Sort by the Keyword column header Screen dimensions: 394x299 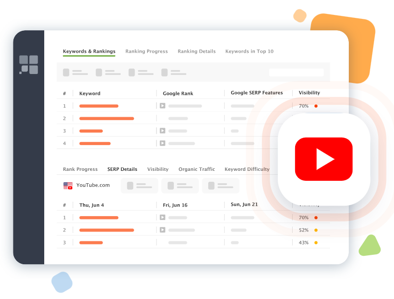[x=90, y=93]
